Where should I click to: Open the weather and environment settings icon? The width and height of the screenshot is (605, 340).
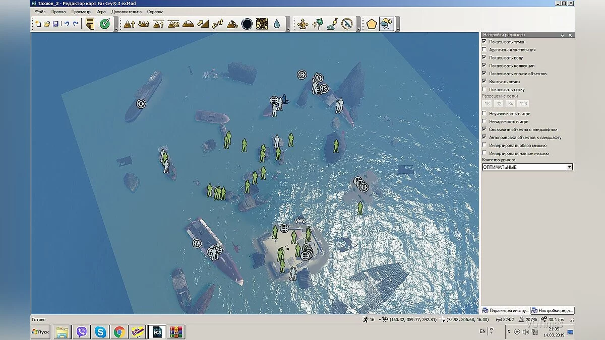[x=387, y=24]
